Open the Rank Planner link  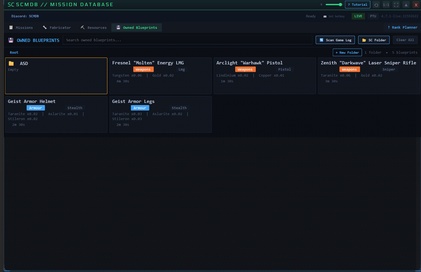[402, 28]
